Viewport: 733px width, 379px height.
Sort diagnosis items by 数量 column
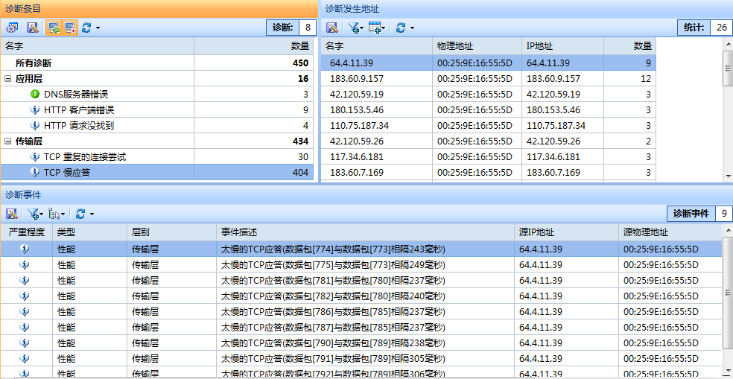pyautogui.click(x=253, y=46)
